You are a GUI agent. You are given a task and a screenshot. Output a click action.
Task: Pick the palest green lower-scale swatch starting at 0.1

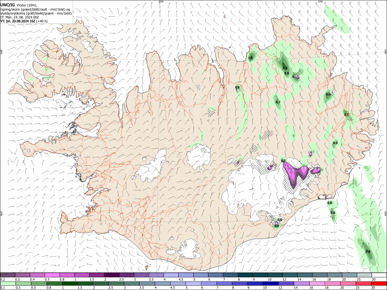tap(8, 283)
